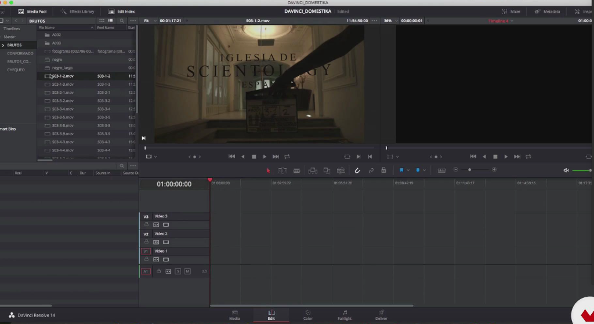Screen dimensions: 594x324
Task: Switch to the Media page tab
Action: click(234, 315)
